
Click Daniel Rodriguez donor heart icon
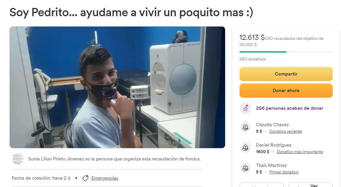[245, 148]
